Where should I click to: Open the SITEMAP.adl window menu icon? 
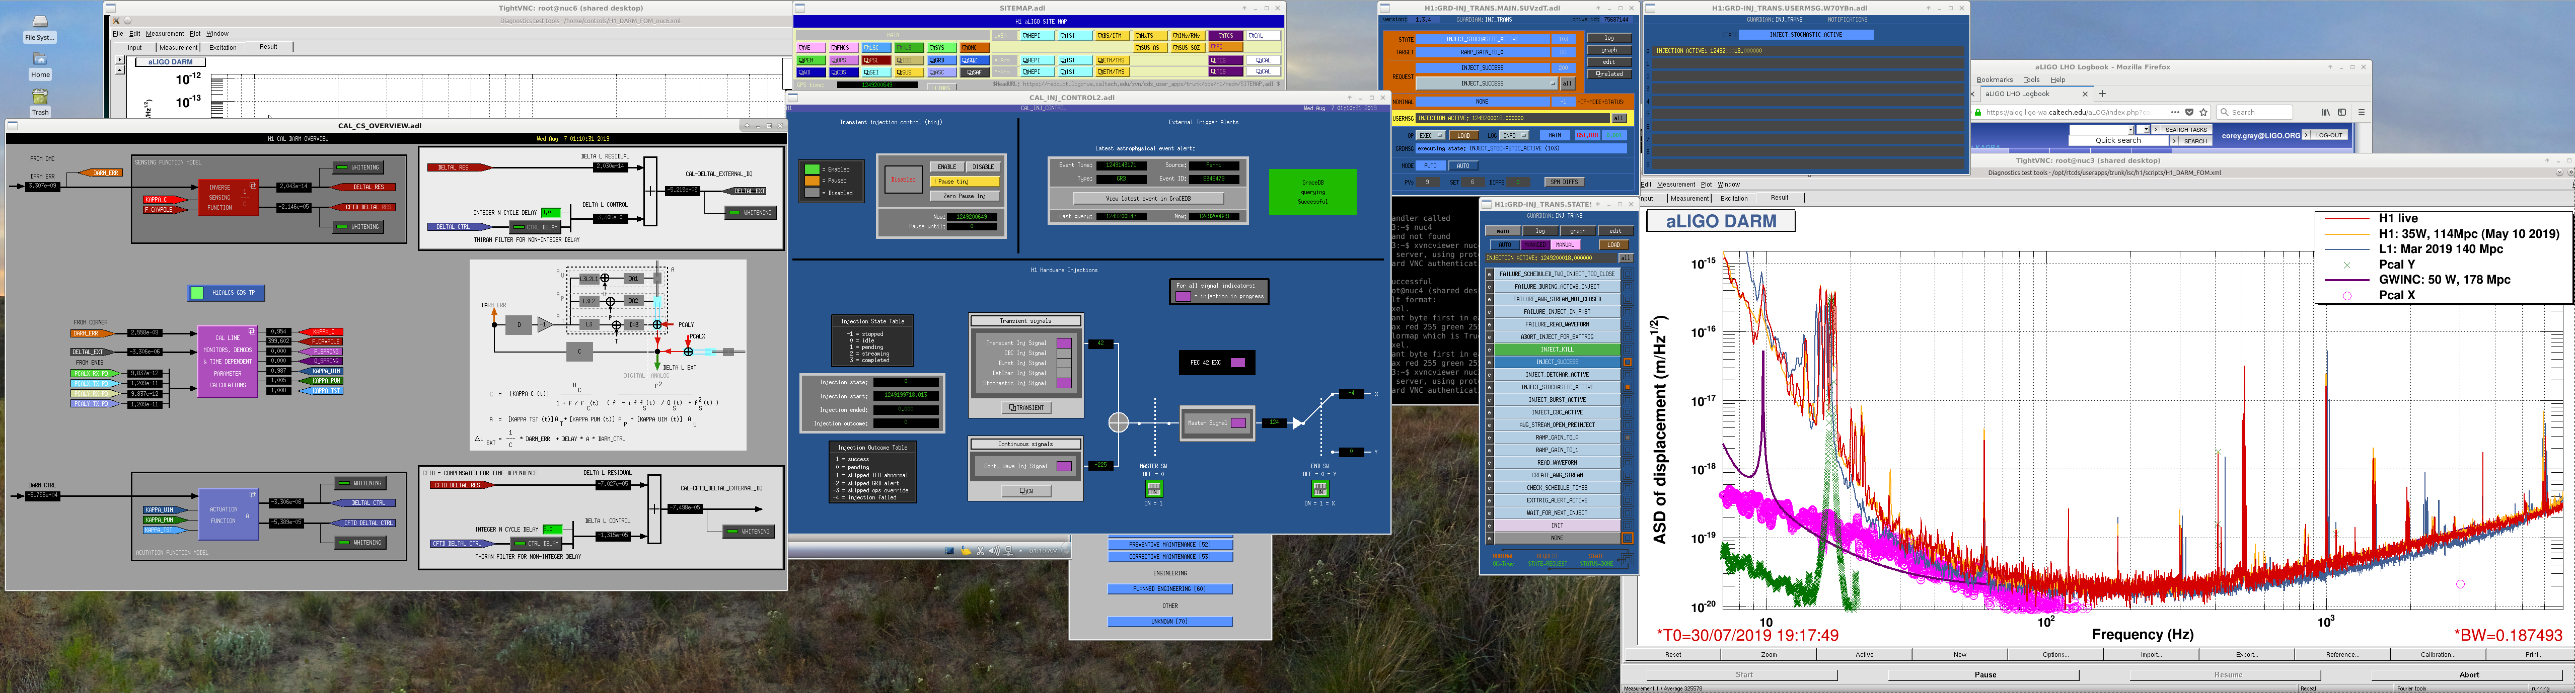(x=800, y=8)
